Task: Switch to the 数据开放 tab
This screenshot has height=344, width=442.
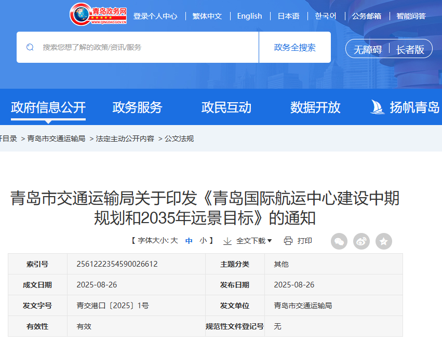Action: pyautogui.click(x=317, y=107)
